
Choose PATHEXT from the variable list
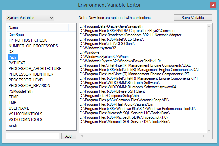pos(17,63)
